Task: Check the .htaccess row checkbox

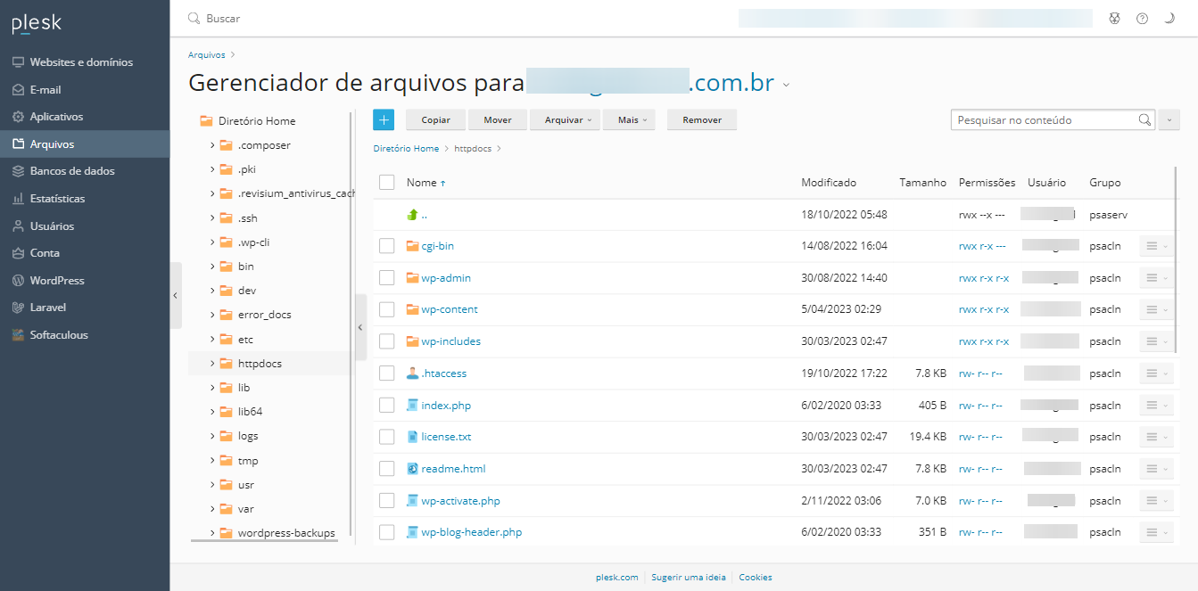Action: (386, 373)
